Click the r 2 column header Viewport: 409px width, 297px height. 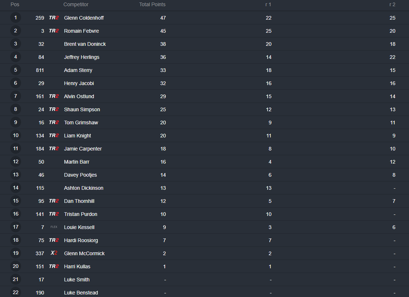coord(392,4)
